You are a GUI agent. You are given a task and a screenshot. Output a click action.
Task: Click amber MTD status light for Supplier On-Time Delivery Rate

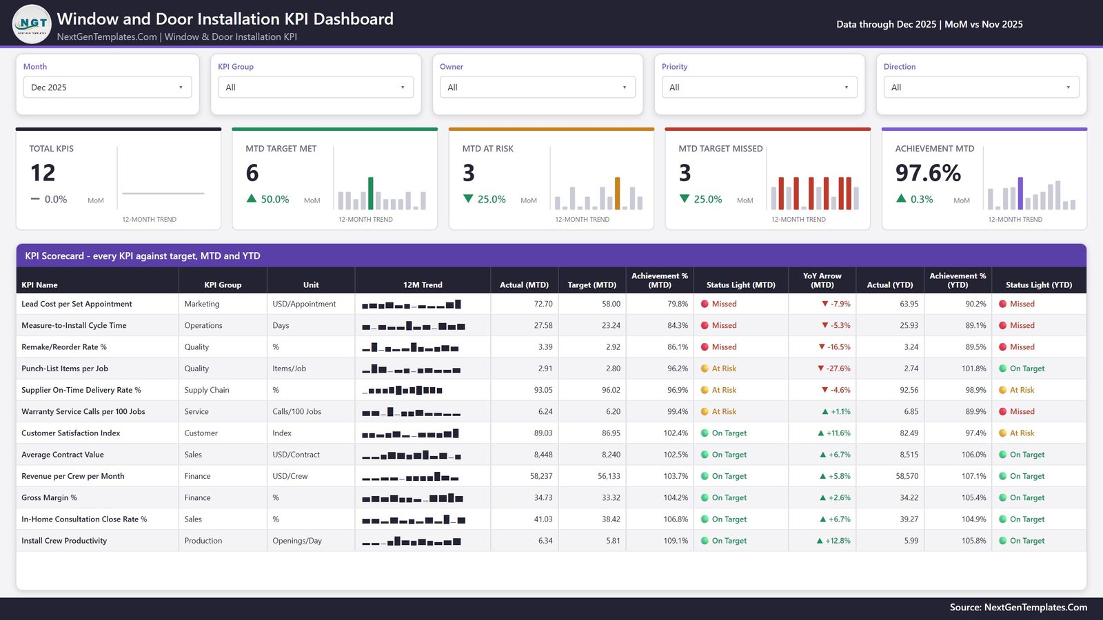(x=705, y=390)
